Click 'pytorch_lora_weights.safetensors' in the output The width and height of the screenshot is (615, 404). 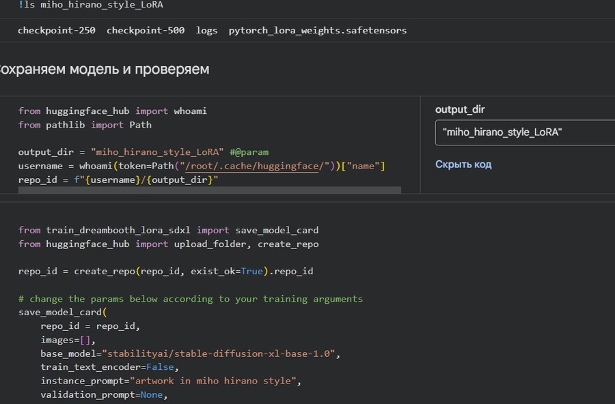point(318,31)
